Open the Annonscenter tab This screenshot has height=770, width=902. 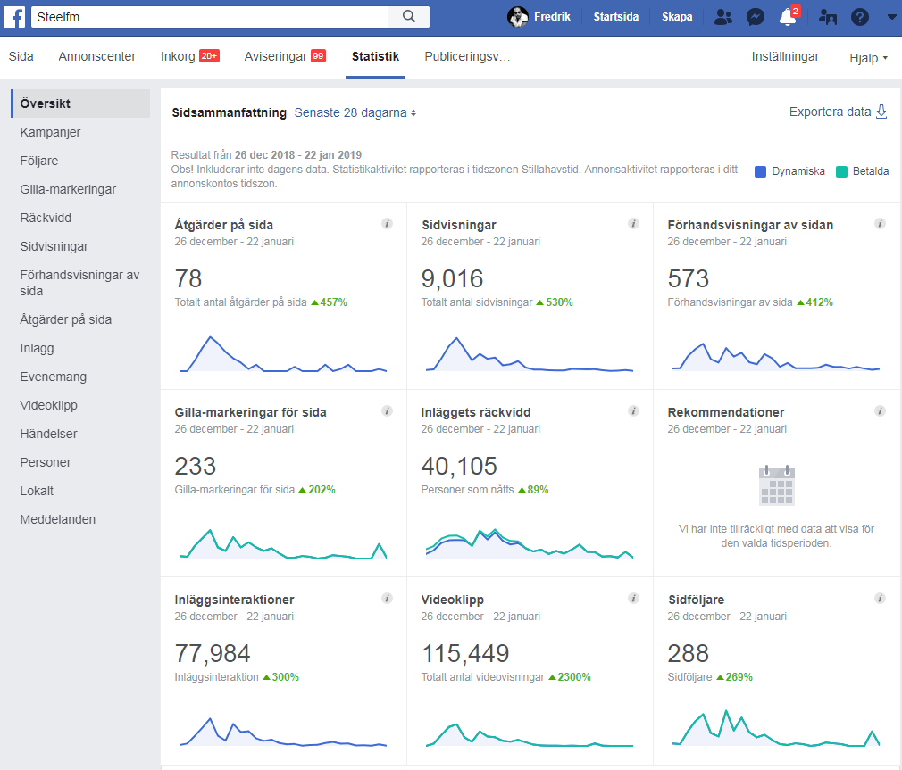97,56
